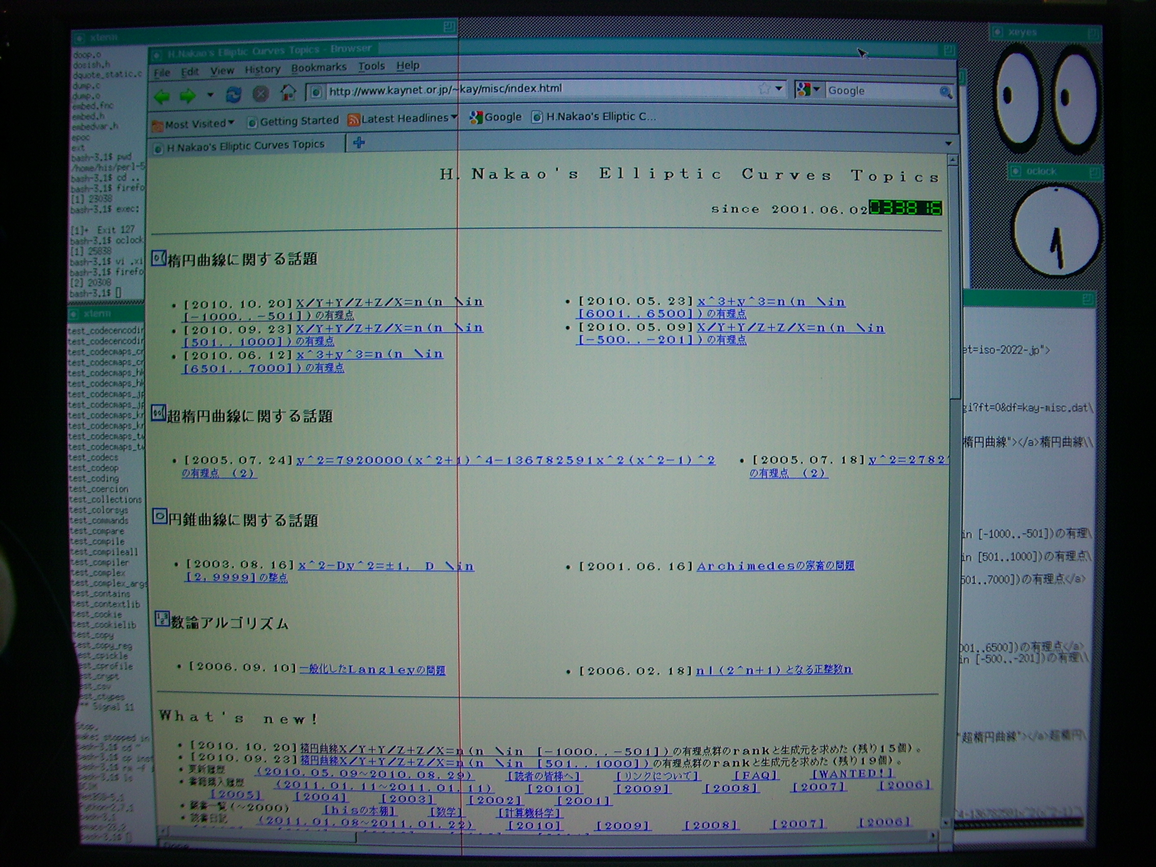Select the H.Nakao's Elliptic Curves Topics tab

point(246,146)
